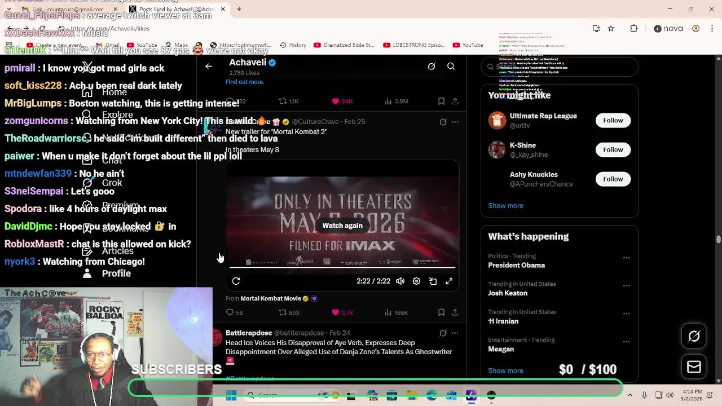
Task: Open Articles in the X sidebar
Action: [x=108, y=251]
